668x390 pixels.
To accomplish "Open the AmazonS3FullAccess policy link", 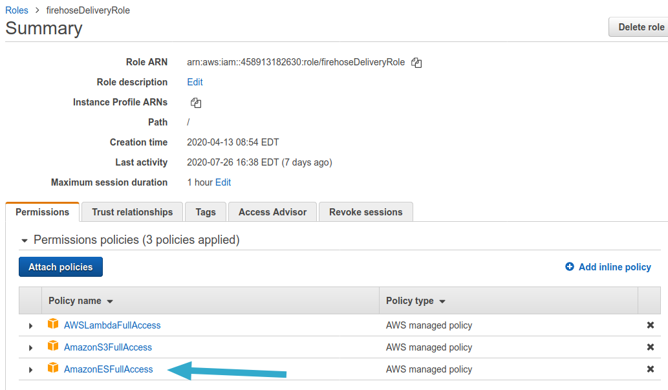I will pyautogui.click(x=108, y=347).
